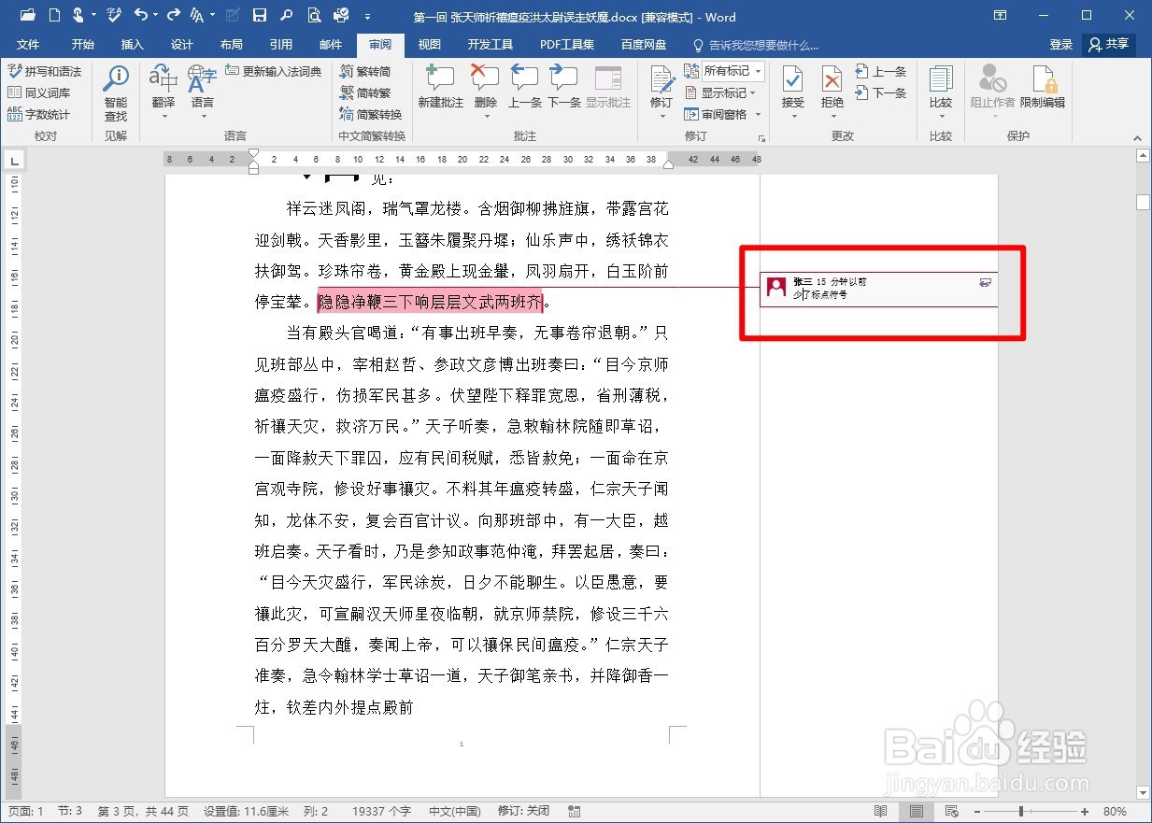Switch to the Baidu Netdisk (百度网盘) tab

[644, 44]
